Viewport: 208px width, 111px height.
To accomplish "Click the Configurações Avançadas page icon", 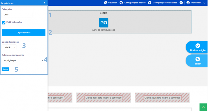I will coord(150,3).
